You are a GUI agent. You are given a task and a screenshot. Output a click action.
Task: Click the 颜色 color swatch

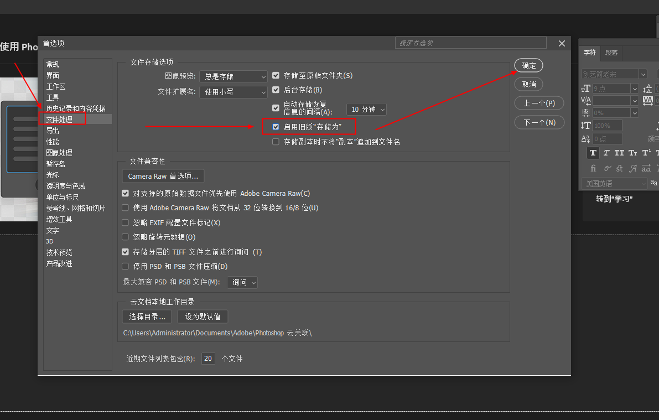[656, 138]
